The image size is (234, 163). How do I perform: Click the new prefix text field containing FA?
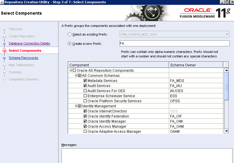click(x=174, y=44)
